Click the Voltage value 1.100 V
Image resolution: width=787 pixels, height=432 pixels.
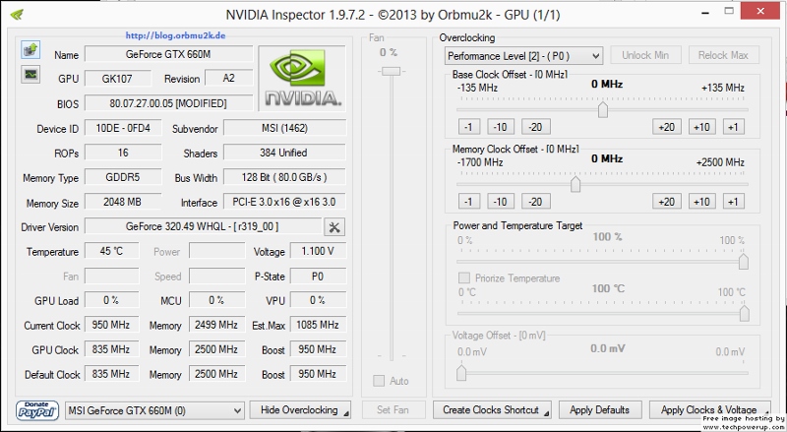(318, 251)
